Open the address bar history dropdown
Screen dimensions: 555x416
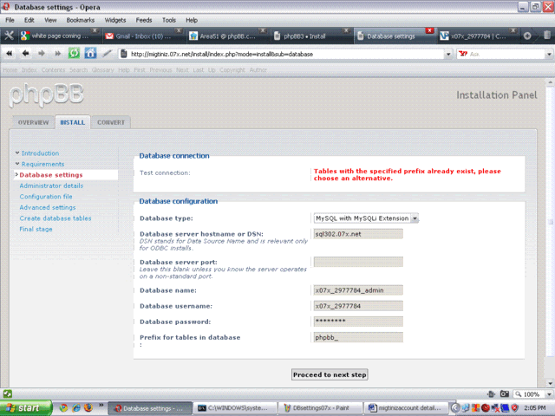tap(448, 54)
